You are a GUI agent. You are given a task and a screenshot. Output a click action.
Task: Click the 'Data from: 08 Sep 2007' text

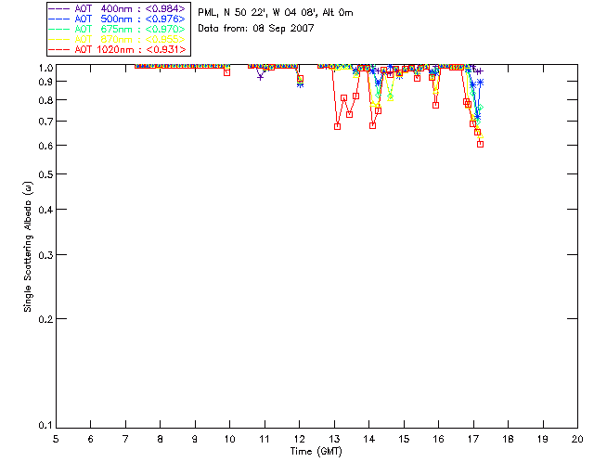point(256,29)
